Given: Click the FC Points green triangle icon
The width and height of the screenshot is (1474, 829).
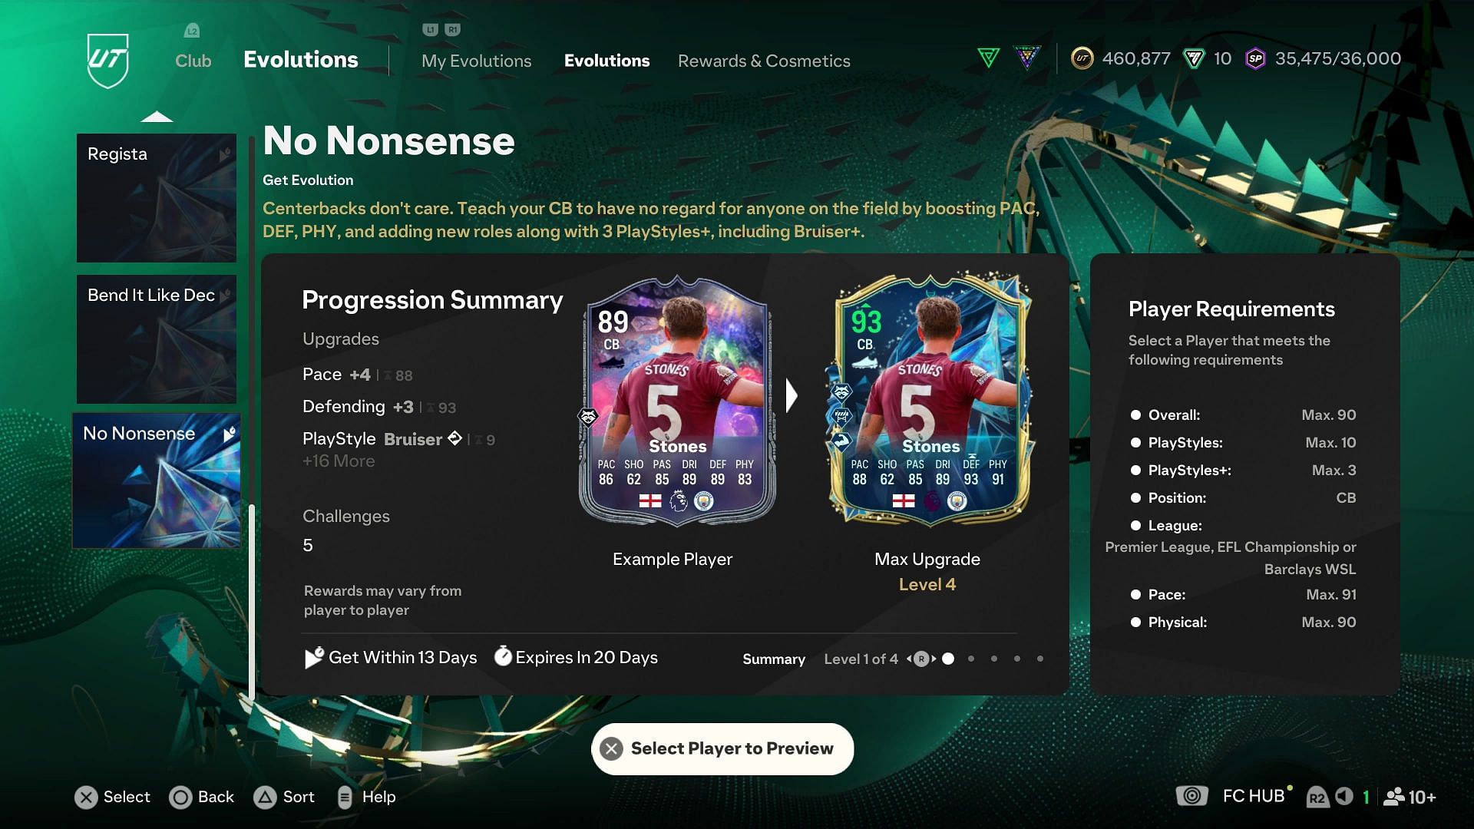Looking at the screenshot, I should 1194,58.
